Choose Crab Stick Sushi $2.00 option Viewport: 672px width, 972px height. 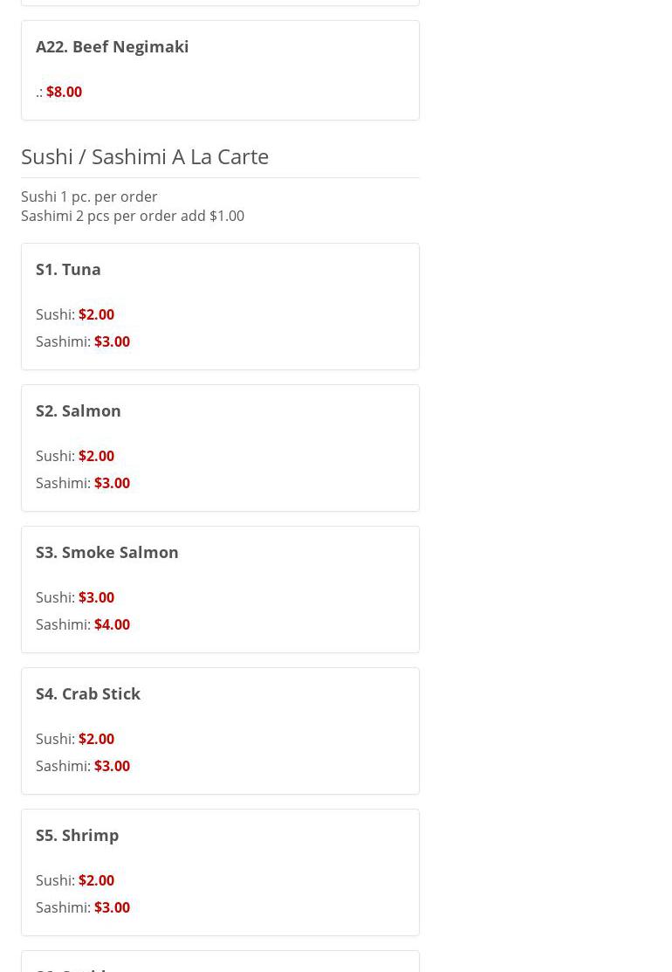point(96,739)
